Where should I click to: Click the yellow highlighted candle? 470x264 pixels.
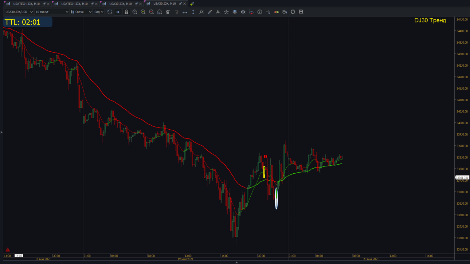264,172
